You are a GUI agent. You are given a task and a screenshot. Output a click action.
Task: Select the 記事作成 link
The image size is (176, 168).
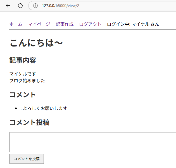pyautogui.click(x=65, y=24)
